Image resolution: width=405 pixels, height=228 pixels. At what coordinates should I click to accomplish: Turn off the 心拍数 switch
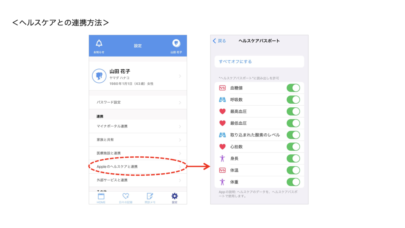click(293, 147)
